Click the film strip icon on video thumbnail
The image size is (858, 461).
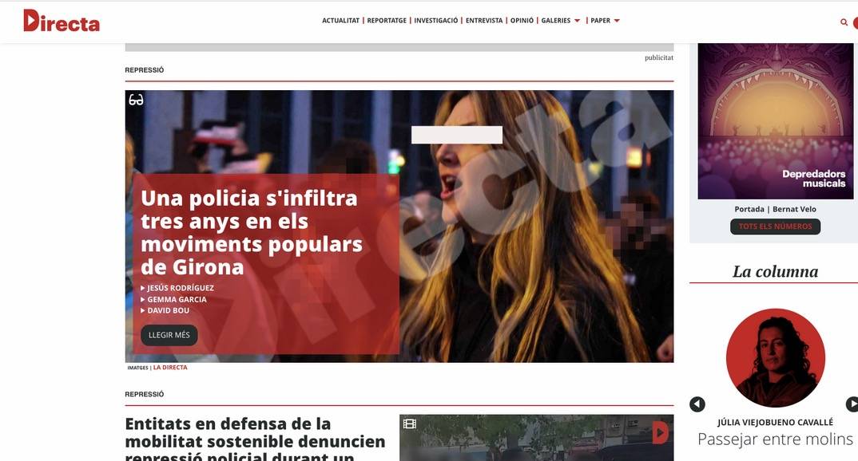pos(410,424)
